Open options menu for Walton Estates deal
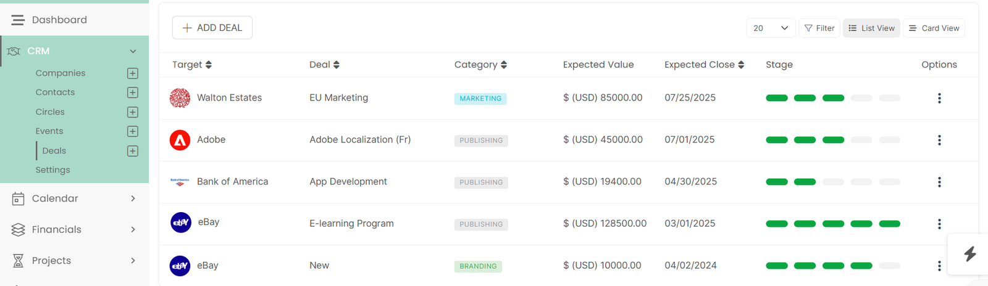The width and height of the screenshot is (988, 286). tap(939, 98)
